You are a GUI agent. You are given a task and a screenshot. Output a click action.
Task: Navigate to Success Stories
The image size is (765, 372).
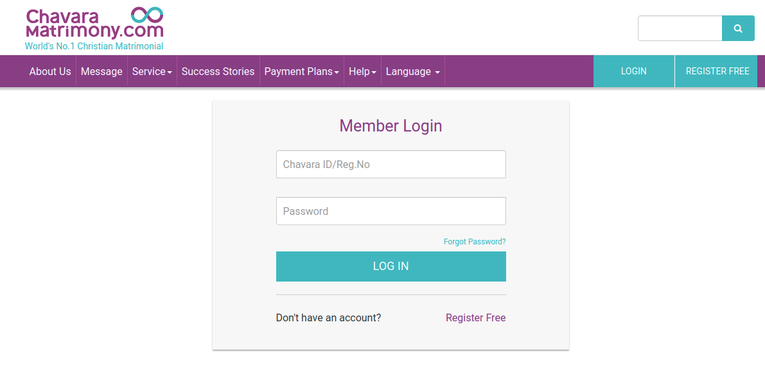(218, 71)
